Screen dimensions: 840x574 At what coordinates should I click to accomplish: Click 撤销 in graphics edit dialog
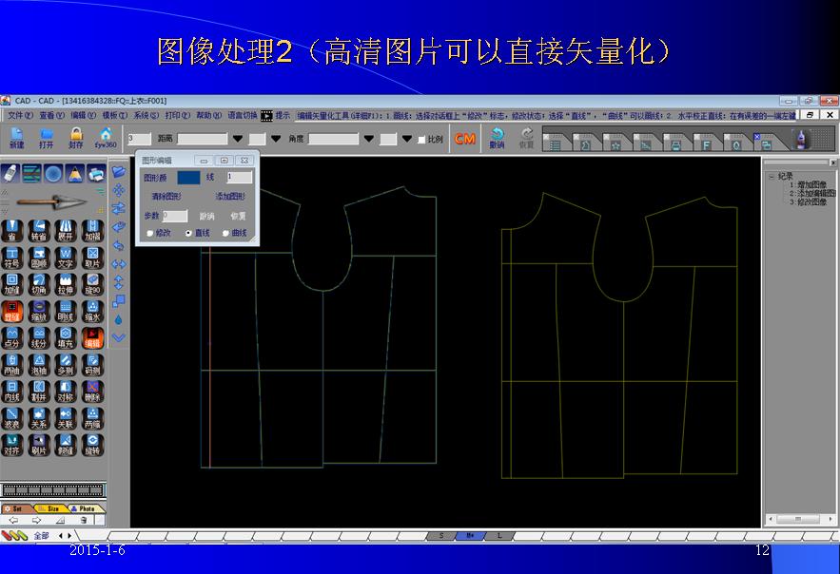[x=206, y=216]
